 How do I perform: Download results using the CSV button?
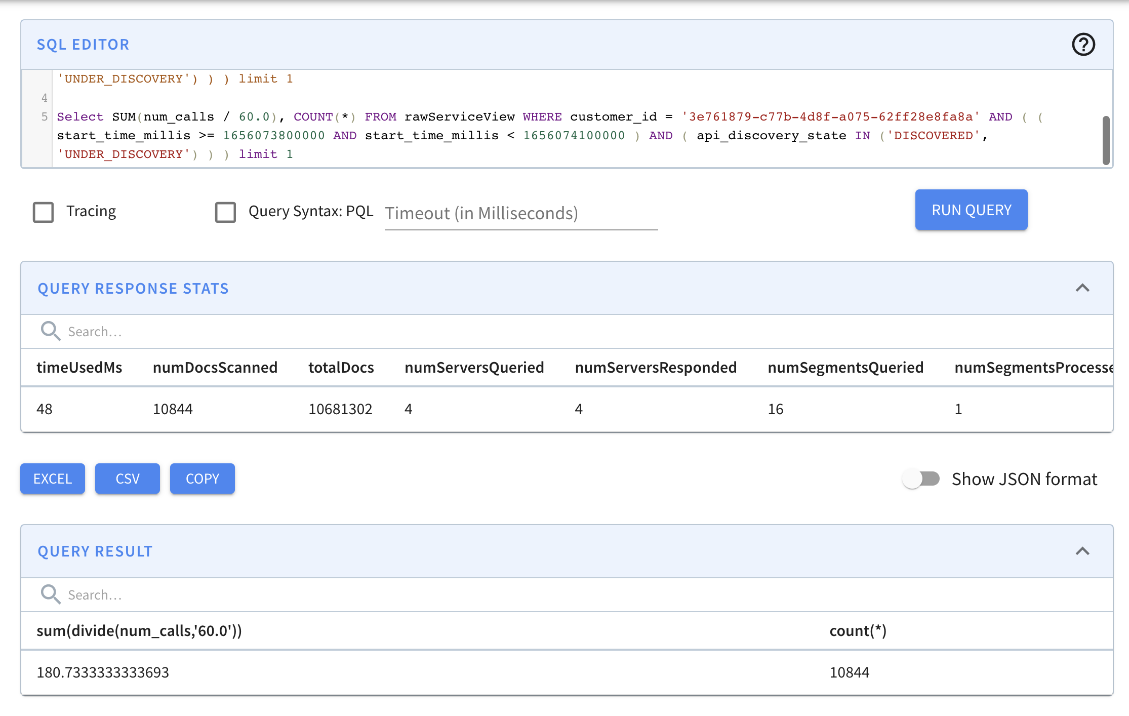click(127, 479)
